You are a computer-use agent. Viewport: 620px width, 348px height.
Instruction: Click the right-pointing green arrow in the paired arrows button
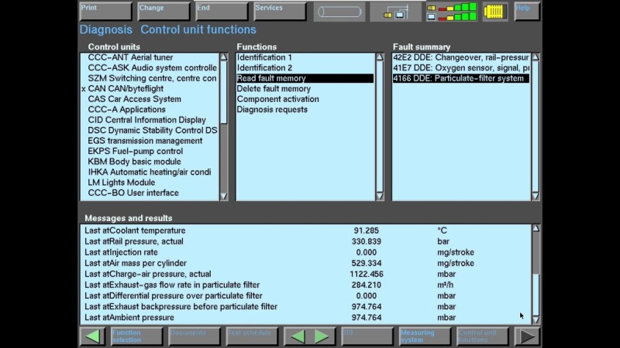[x=321, y=336]
